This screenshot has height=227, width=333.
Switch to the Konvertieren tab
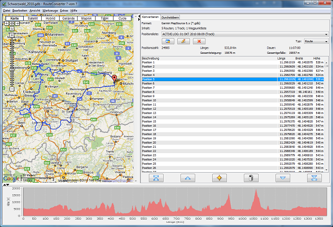(x=150, y=17)
